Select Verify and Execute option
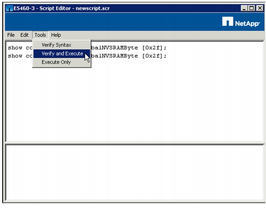Image resolution: width=266 pixels, height=214 pixels. pos(62,54)
